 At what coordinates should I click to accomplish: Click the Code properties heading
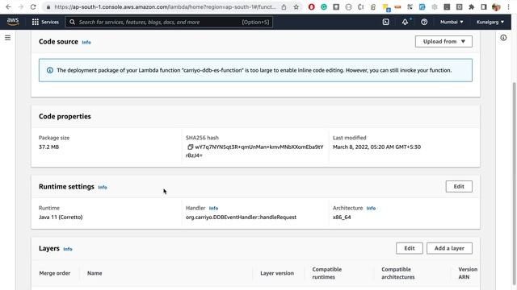[x=65, y=116]
